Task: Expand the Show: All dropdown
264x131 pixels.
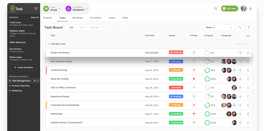Action: click(219, 27)
